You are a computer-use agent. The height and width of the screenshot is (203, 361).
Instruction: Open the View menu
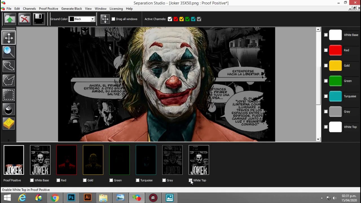(x=88, y=9)
